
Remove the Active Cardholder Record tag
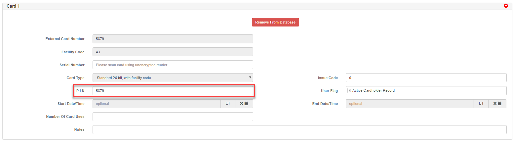click(350, 90)
